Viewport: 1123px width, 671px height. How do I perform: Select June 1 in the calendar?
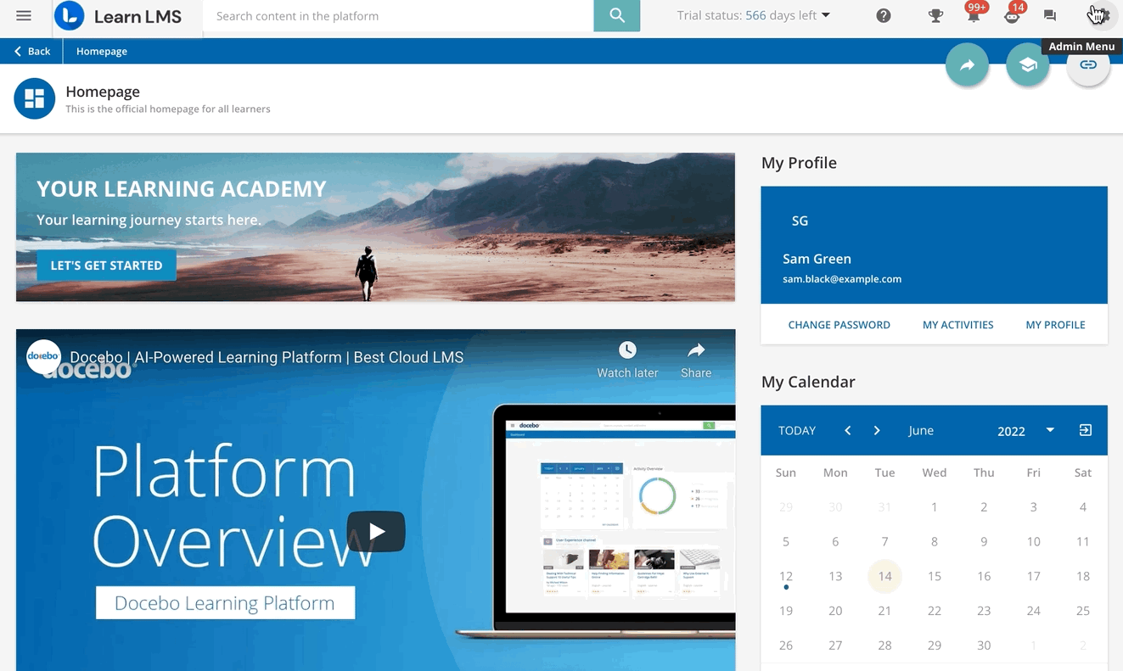coord(934,507)
